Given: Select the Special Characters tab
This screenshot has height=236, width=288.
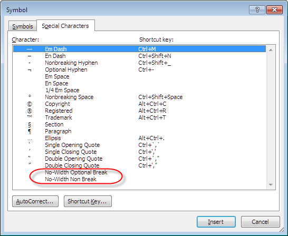Looking at the screenshot, I should 65,26.
